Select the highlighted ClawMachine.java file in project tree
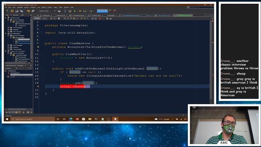Viewport: 261px width, 147px height. 24,40
